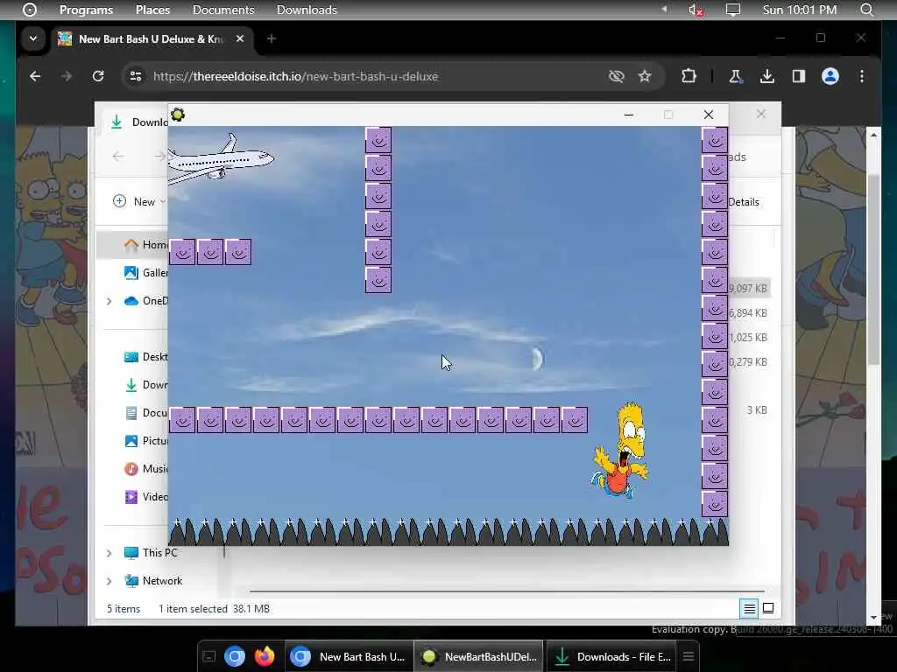Select This PC in sidebar
Image resolution: width=897 pixels, height=672 pixels.
pos(151,553)
